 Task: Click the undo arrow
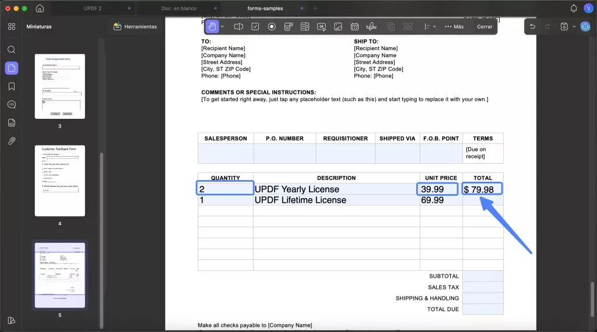coord(533,26)
